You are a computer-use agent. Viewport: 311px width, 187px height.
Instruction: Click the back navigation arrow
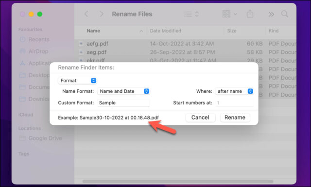coord(86,14)
